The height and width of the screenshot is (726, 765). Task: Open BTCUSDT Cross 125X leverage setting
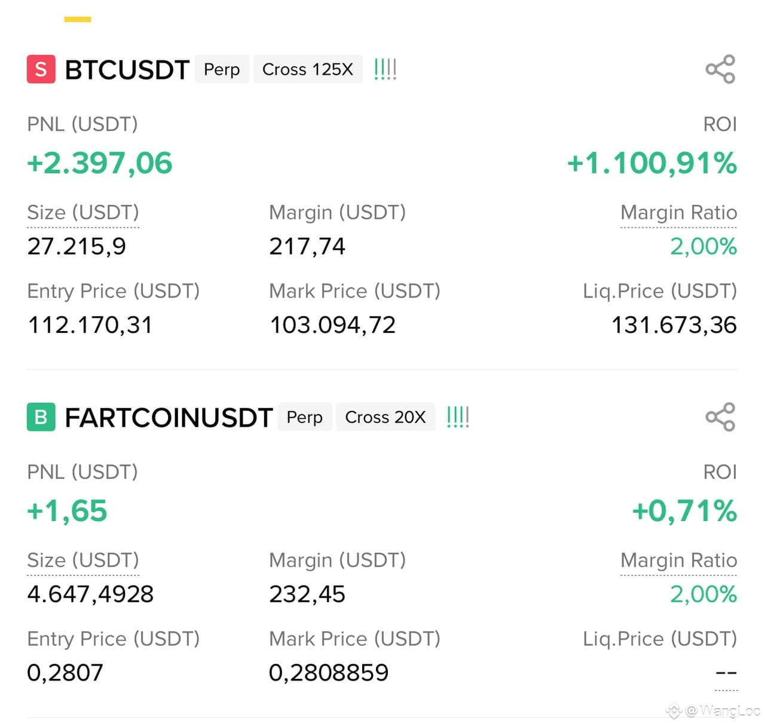click(x=308, y=69)
